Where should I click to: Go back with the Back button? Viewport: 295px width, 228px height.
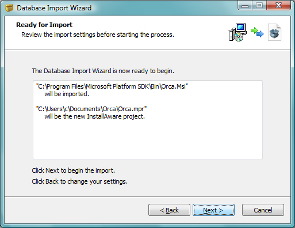tap(169, 210)
